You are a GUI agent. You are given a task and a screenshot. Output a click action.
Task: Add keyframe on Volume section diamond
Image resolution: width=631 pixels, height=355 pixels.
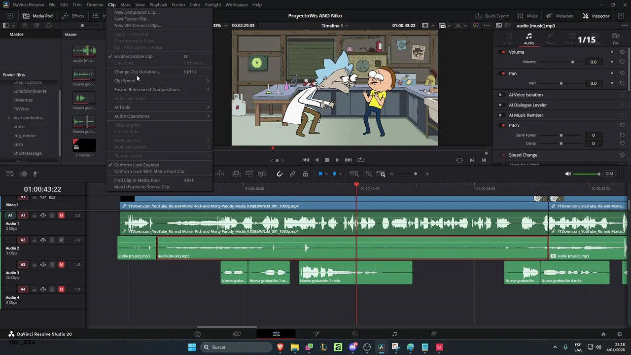[x=612, y=52]
